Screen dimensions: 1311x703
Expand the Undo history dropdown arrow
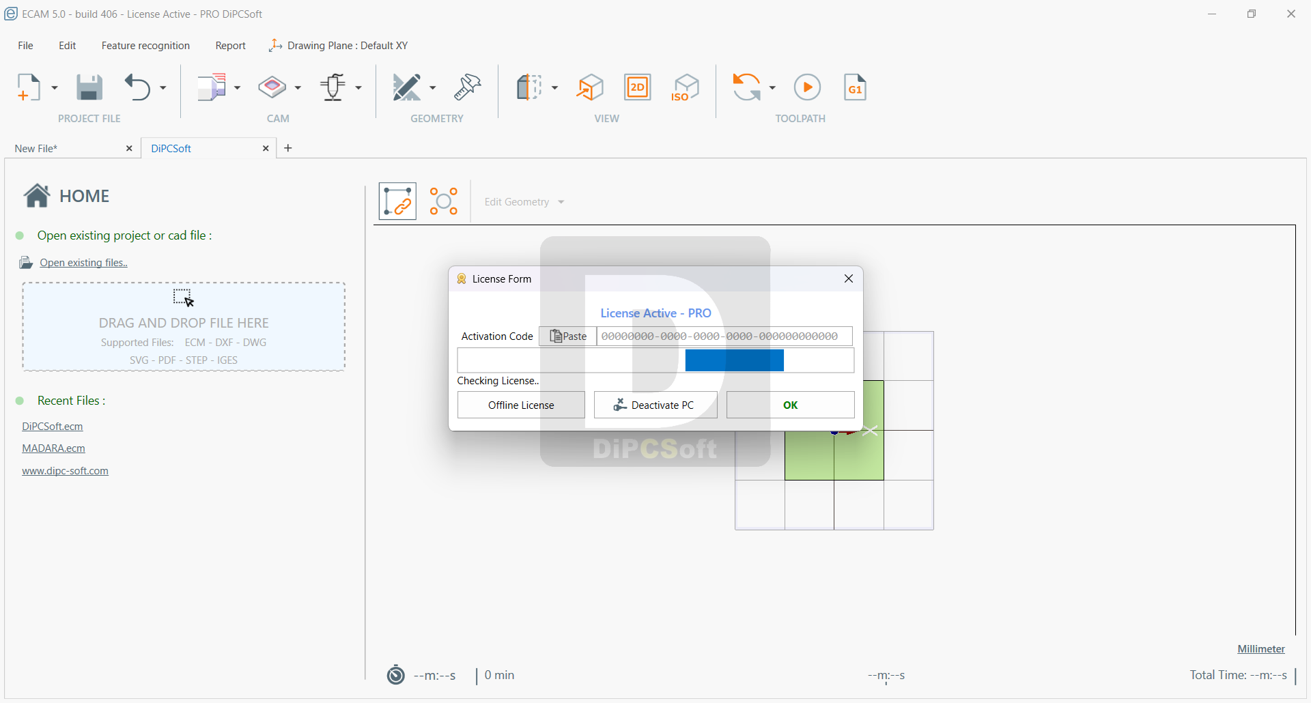(163, 87)
